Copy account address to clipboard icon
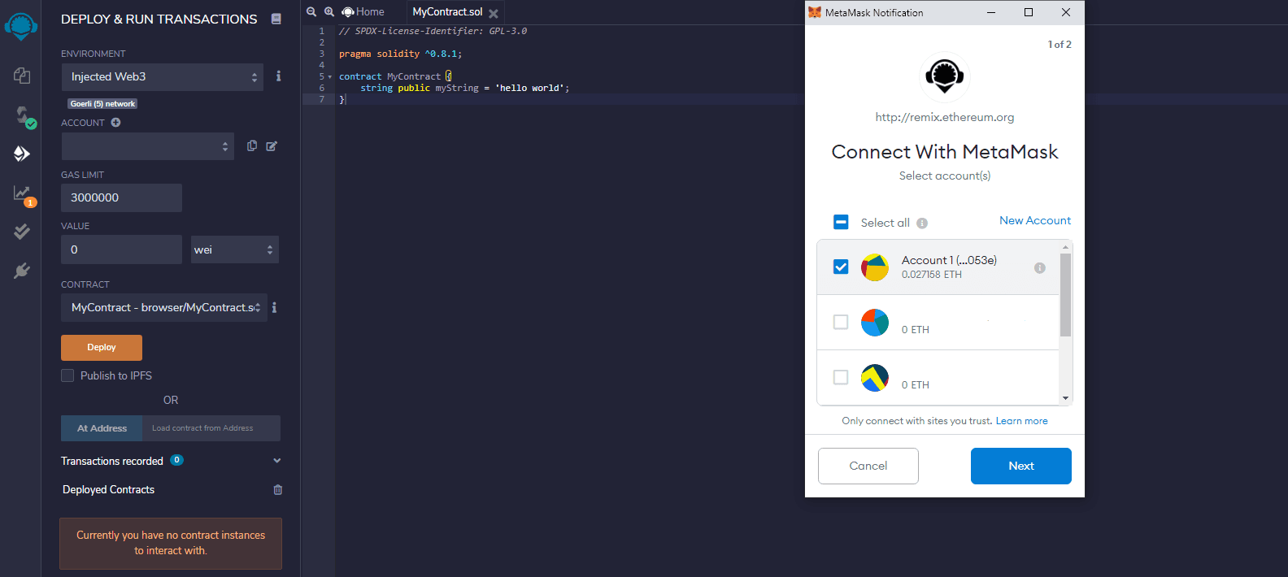This screenshot has height=577, width=1288. click(x=252, y=145)
